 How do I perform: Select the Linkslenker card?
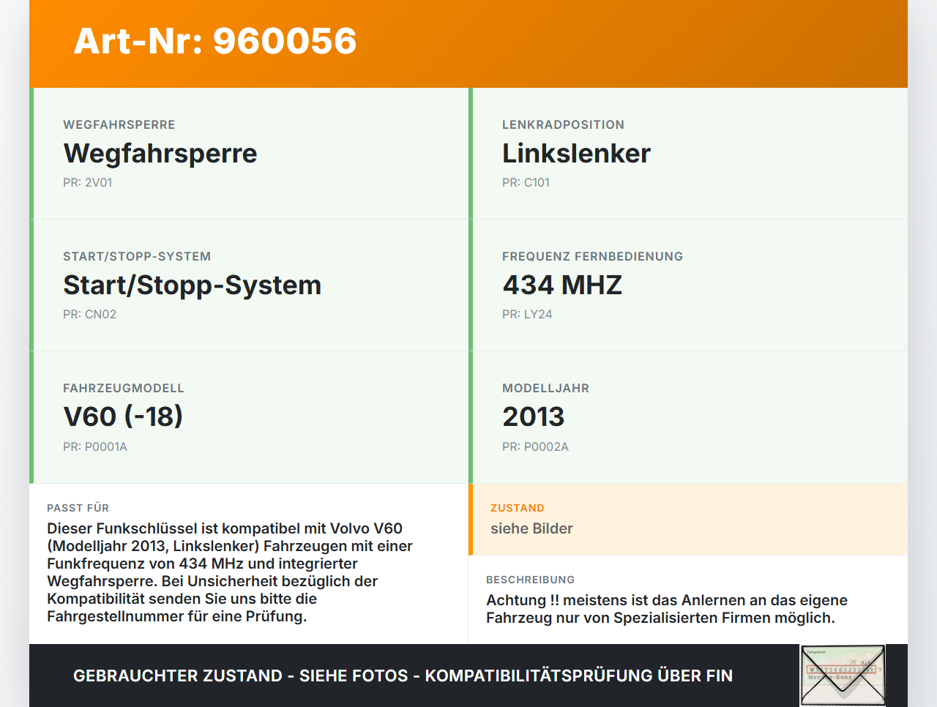(x=688, y=153)
